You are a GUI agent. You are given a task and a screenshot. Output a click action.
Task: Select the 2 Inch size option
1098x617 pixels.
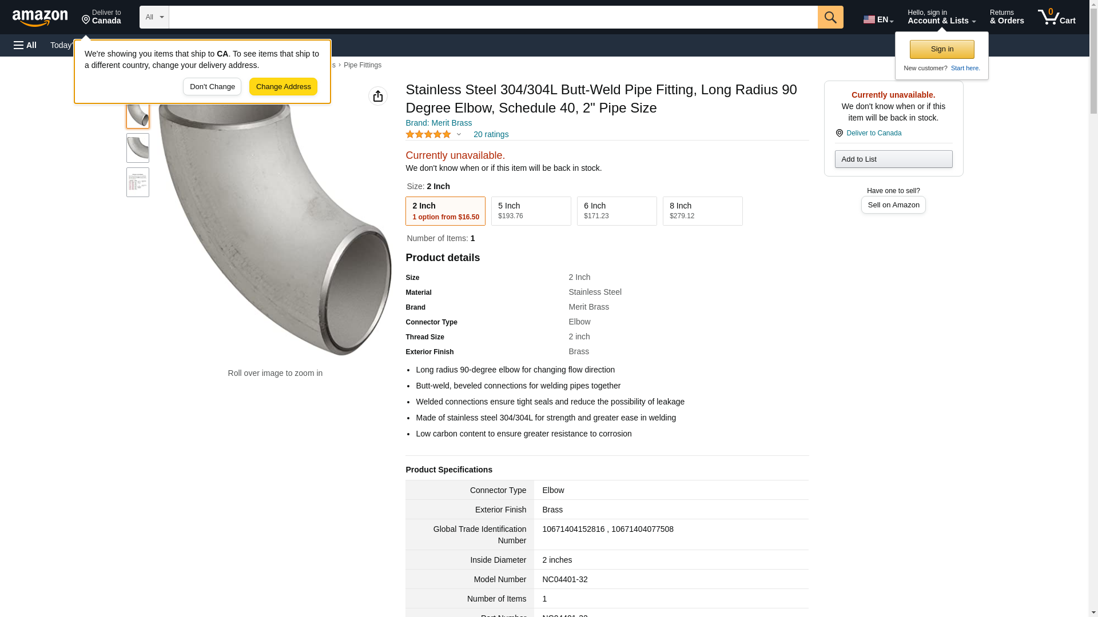(445, 211)
